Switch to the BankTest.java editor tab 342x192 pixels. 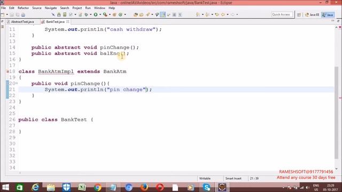[x=55, y=22]
